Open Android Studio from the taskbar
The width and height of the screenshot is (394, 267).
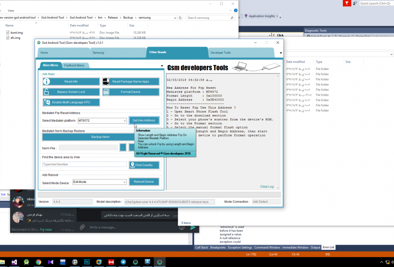(27, 262)
